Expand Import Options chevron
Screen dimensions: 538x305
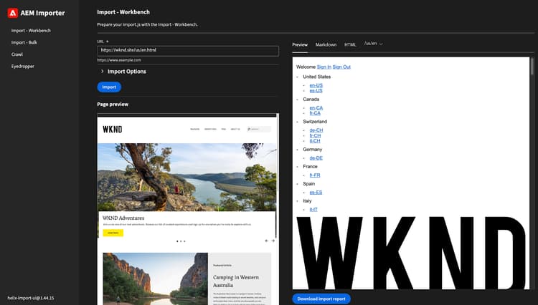[x=102, y=71]
